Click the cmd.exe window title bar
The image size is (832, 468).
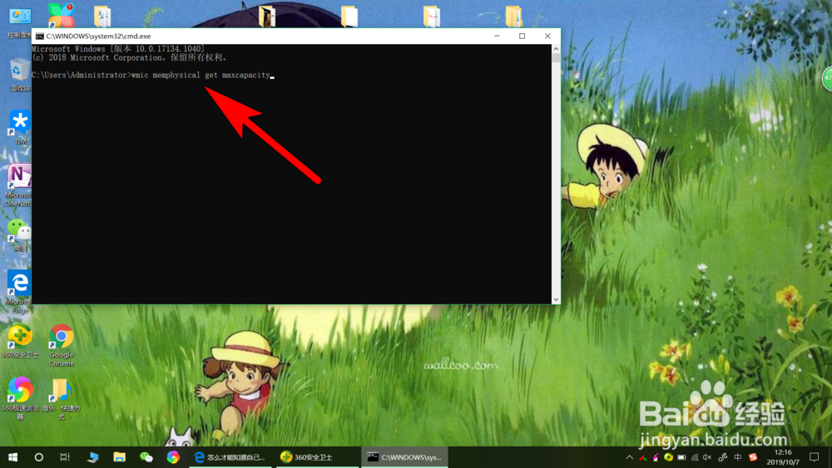point(296,36)
